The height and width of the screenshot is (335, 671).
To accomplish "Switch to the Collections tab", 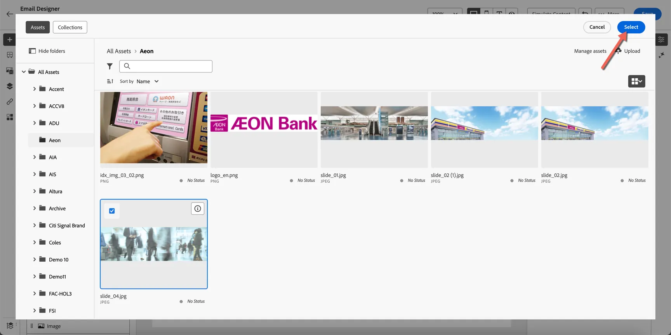I will [x=70, y=27].
